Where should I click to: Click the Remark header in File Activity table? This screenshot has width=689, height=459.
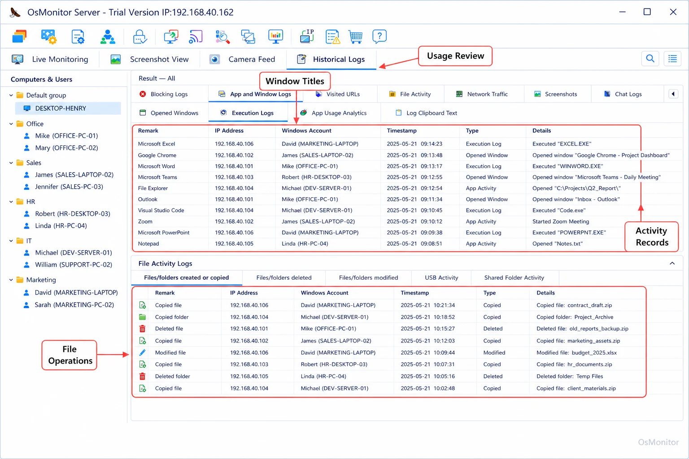165,293
